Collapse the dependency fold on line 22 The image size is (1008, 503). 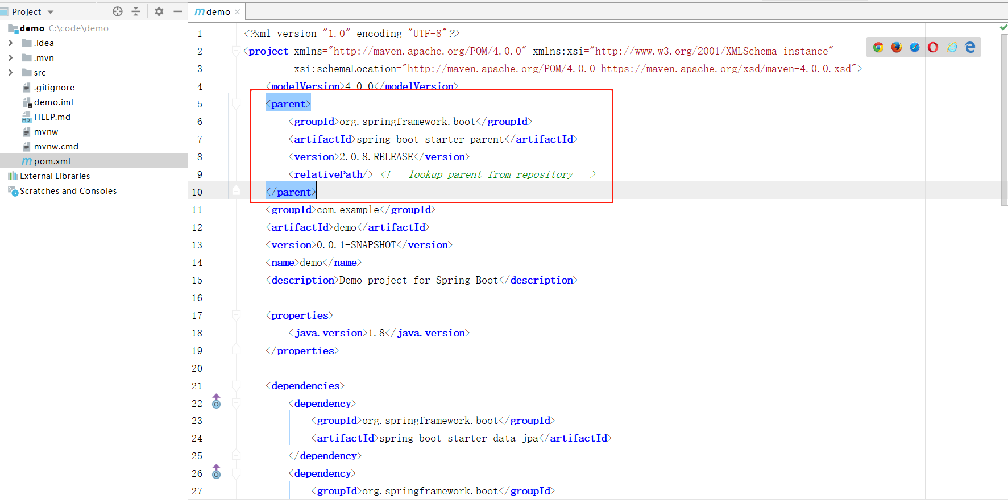[x=236, y=404]
